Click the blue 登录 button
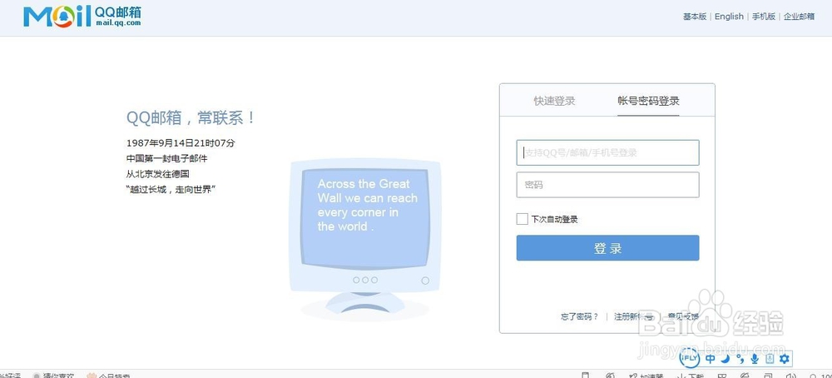This screenshot has width=832, height=378. pyautogui.click(x=607, y=248)
